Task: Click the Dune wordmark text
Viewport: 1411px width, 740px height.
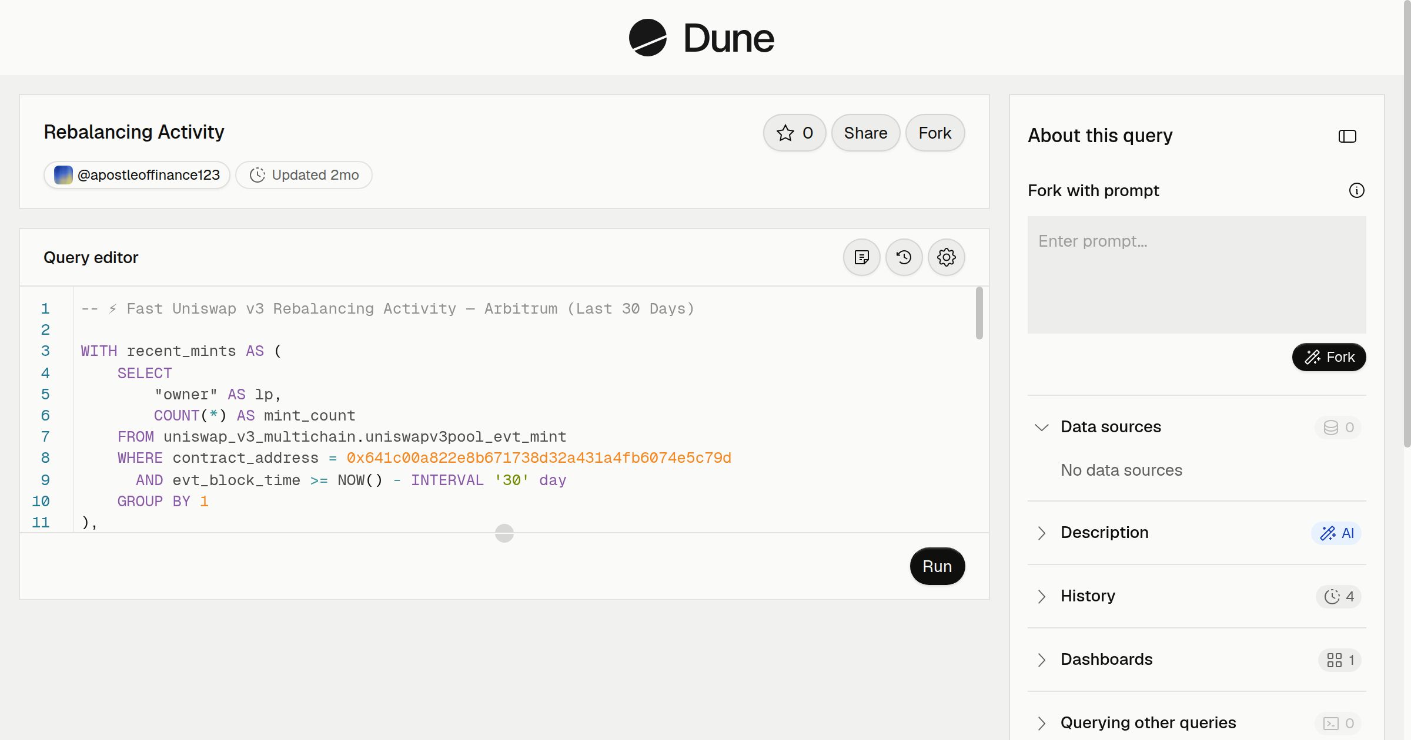Action: pyautogui.click(x=728, y=38)
